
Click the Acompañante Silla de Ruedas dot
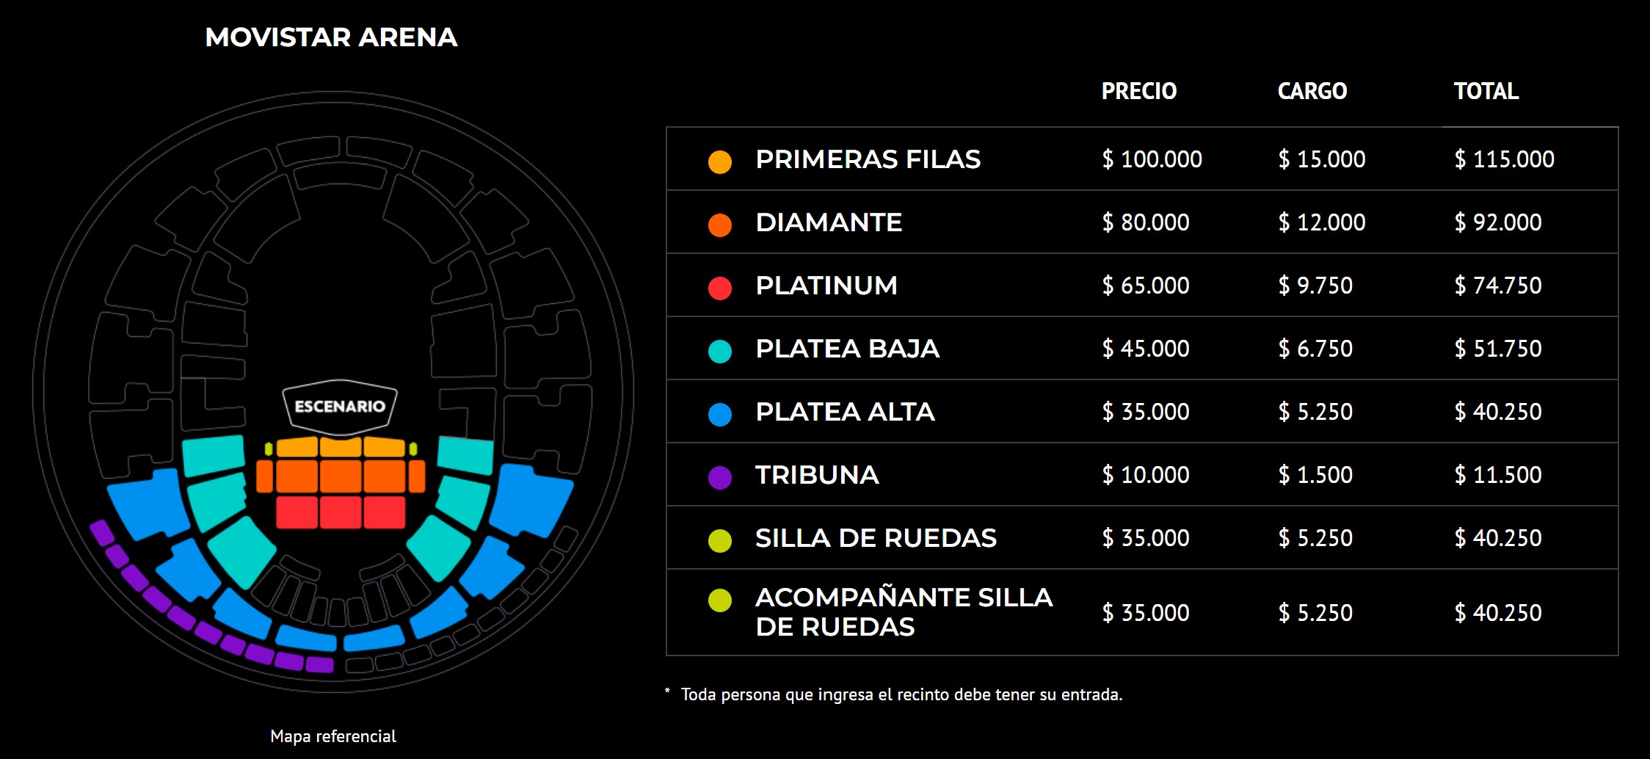tap(719, 600)
